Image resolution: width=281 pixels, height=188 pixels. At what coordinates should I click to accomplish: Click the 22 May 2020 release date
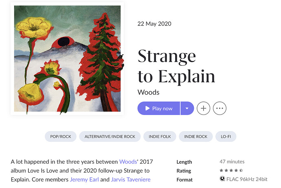pos(154,24)
